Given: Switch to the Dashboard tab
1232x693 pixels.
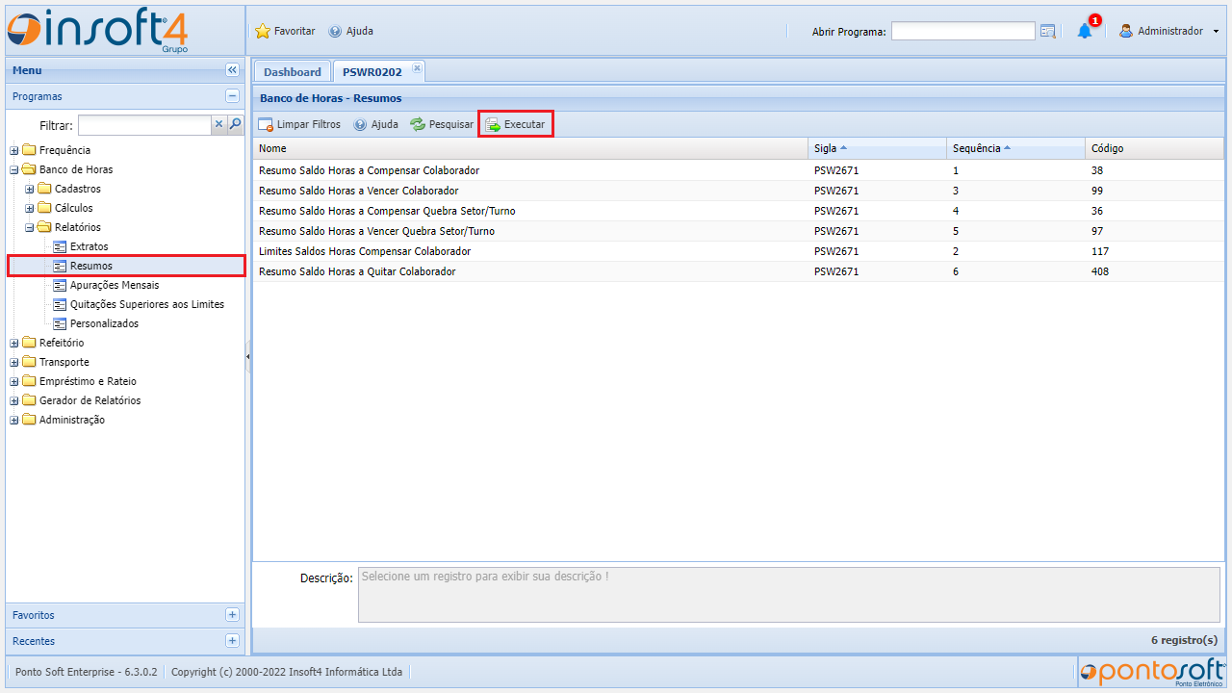Looking at the screenshot, I should pos(292,72).
